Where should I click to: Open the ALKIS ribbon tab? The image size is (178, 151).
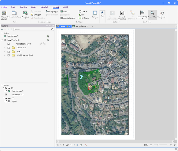click(x=66, y=7)
